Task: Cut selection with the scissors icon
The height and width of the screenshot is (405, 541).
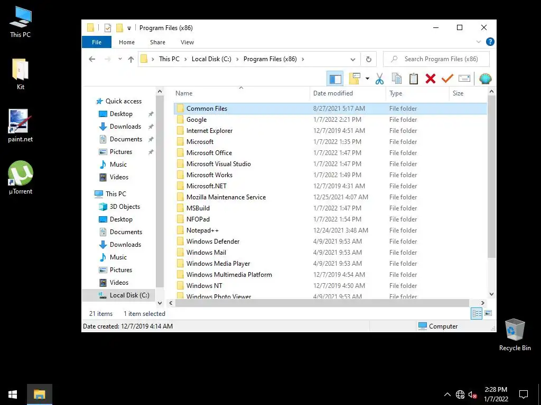Action: (x=379, y=79)
